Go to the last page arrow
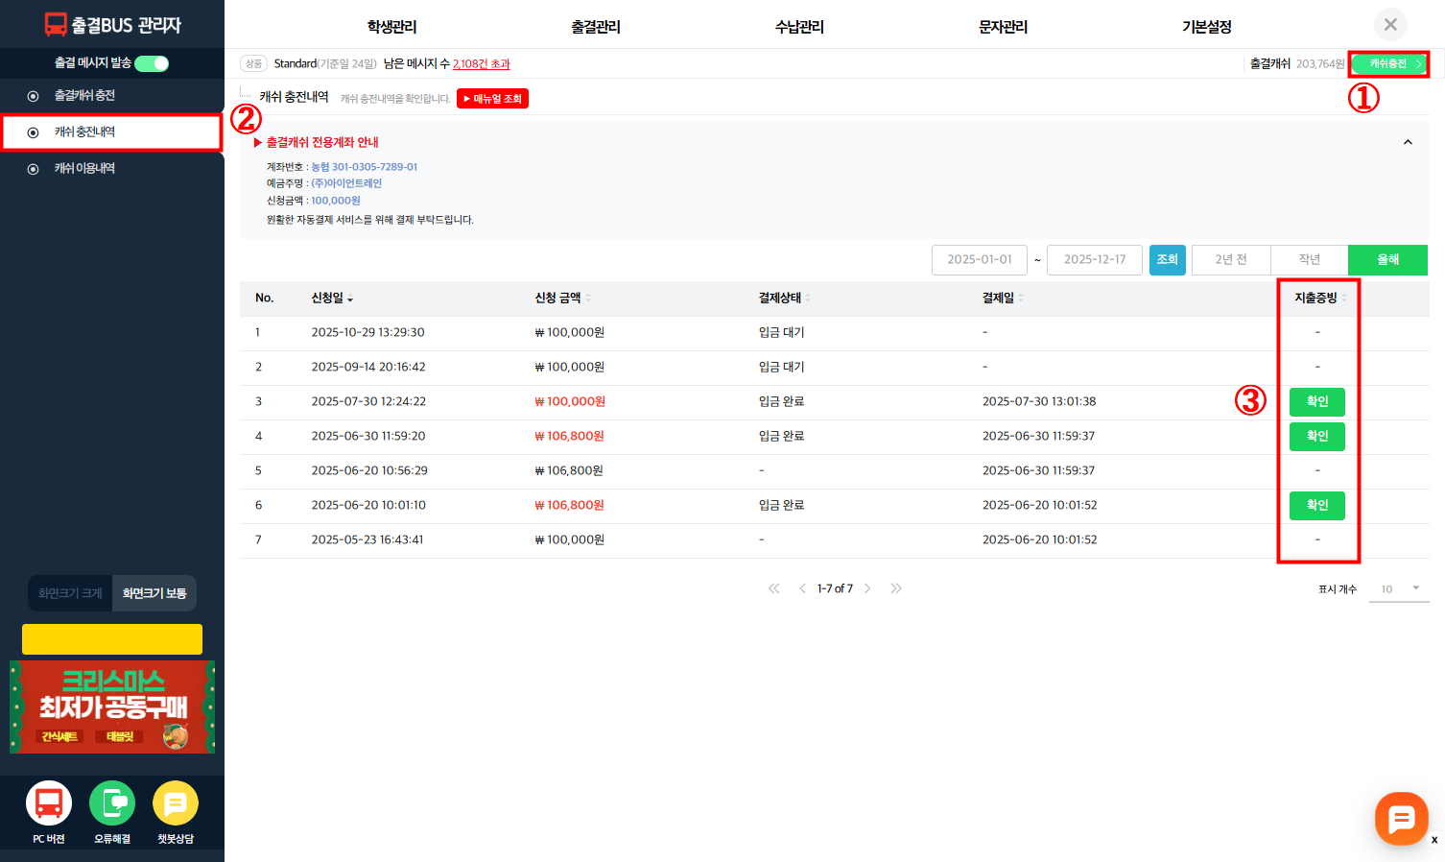 pos(895,588)
